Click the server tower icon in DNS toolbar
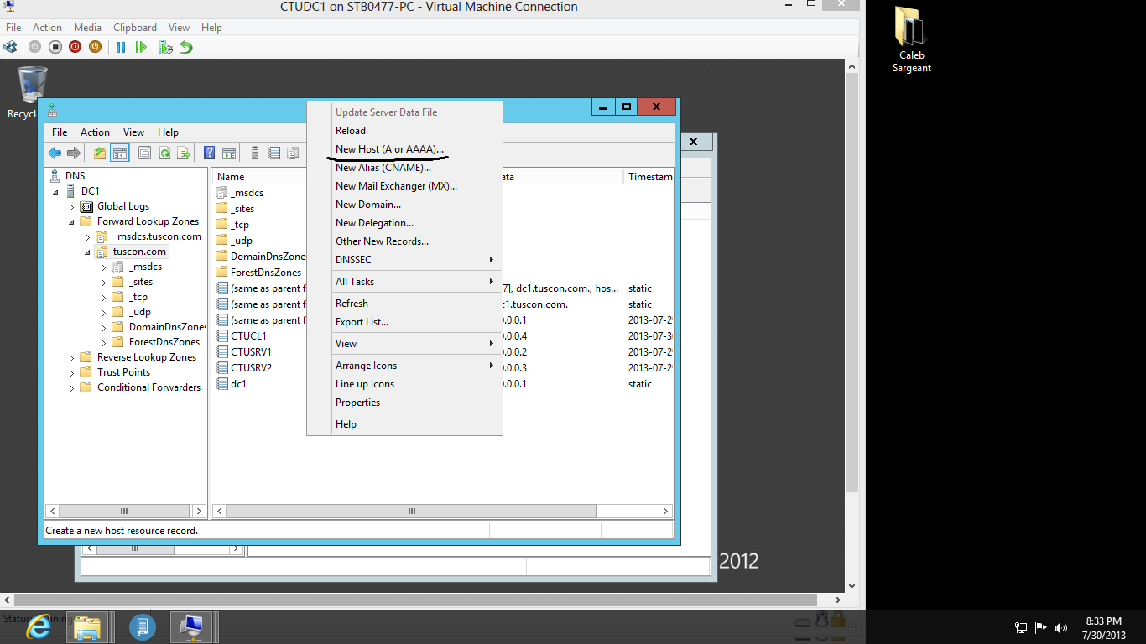 tap(255, 153)
